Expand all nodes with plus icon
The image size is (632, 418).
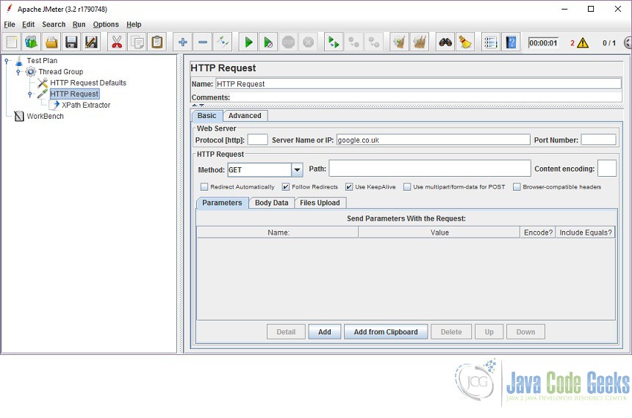click(182, 42)
